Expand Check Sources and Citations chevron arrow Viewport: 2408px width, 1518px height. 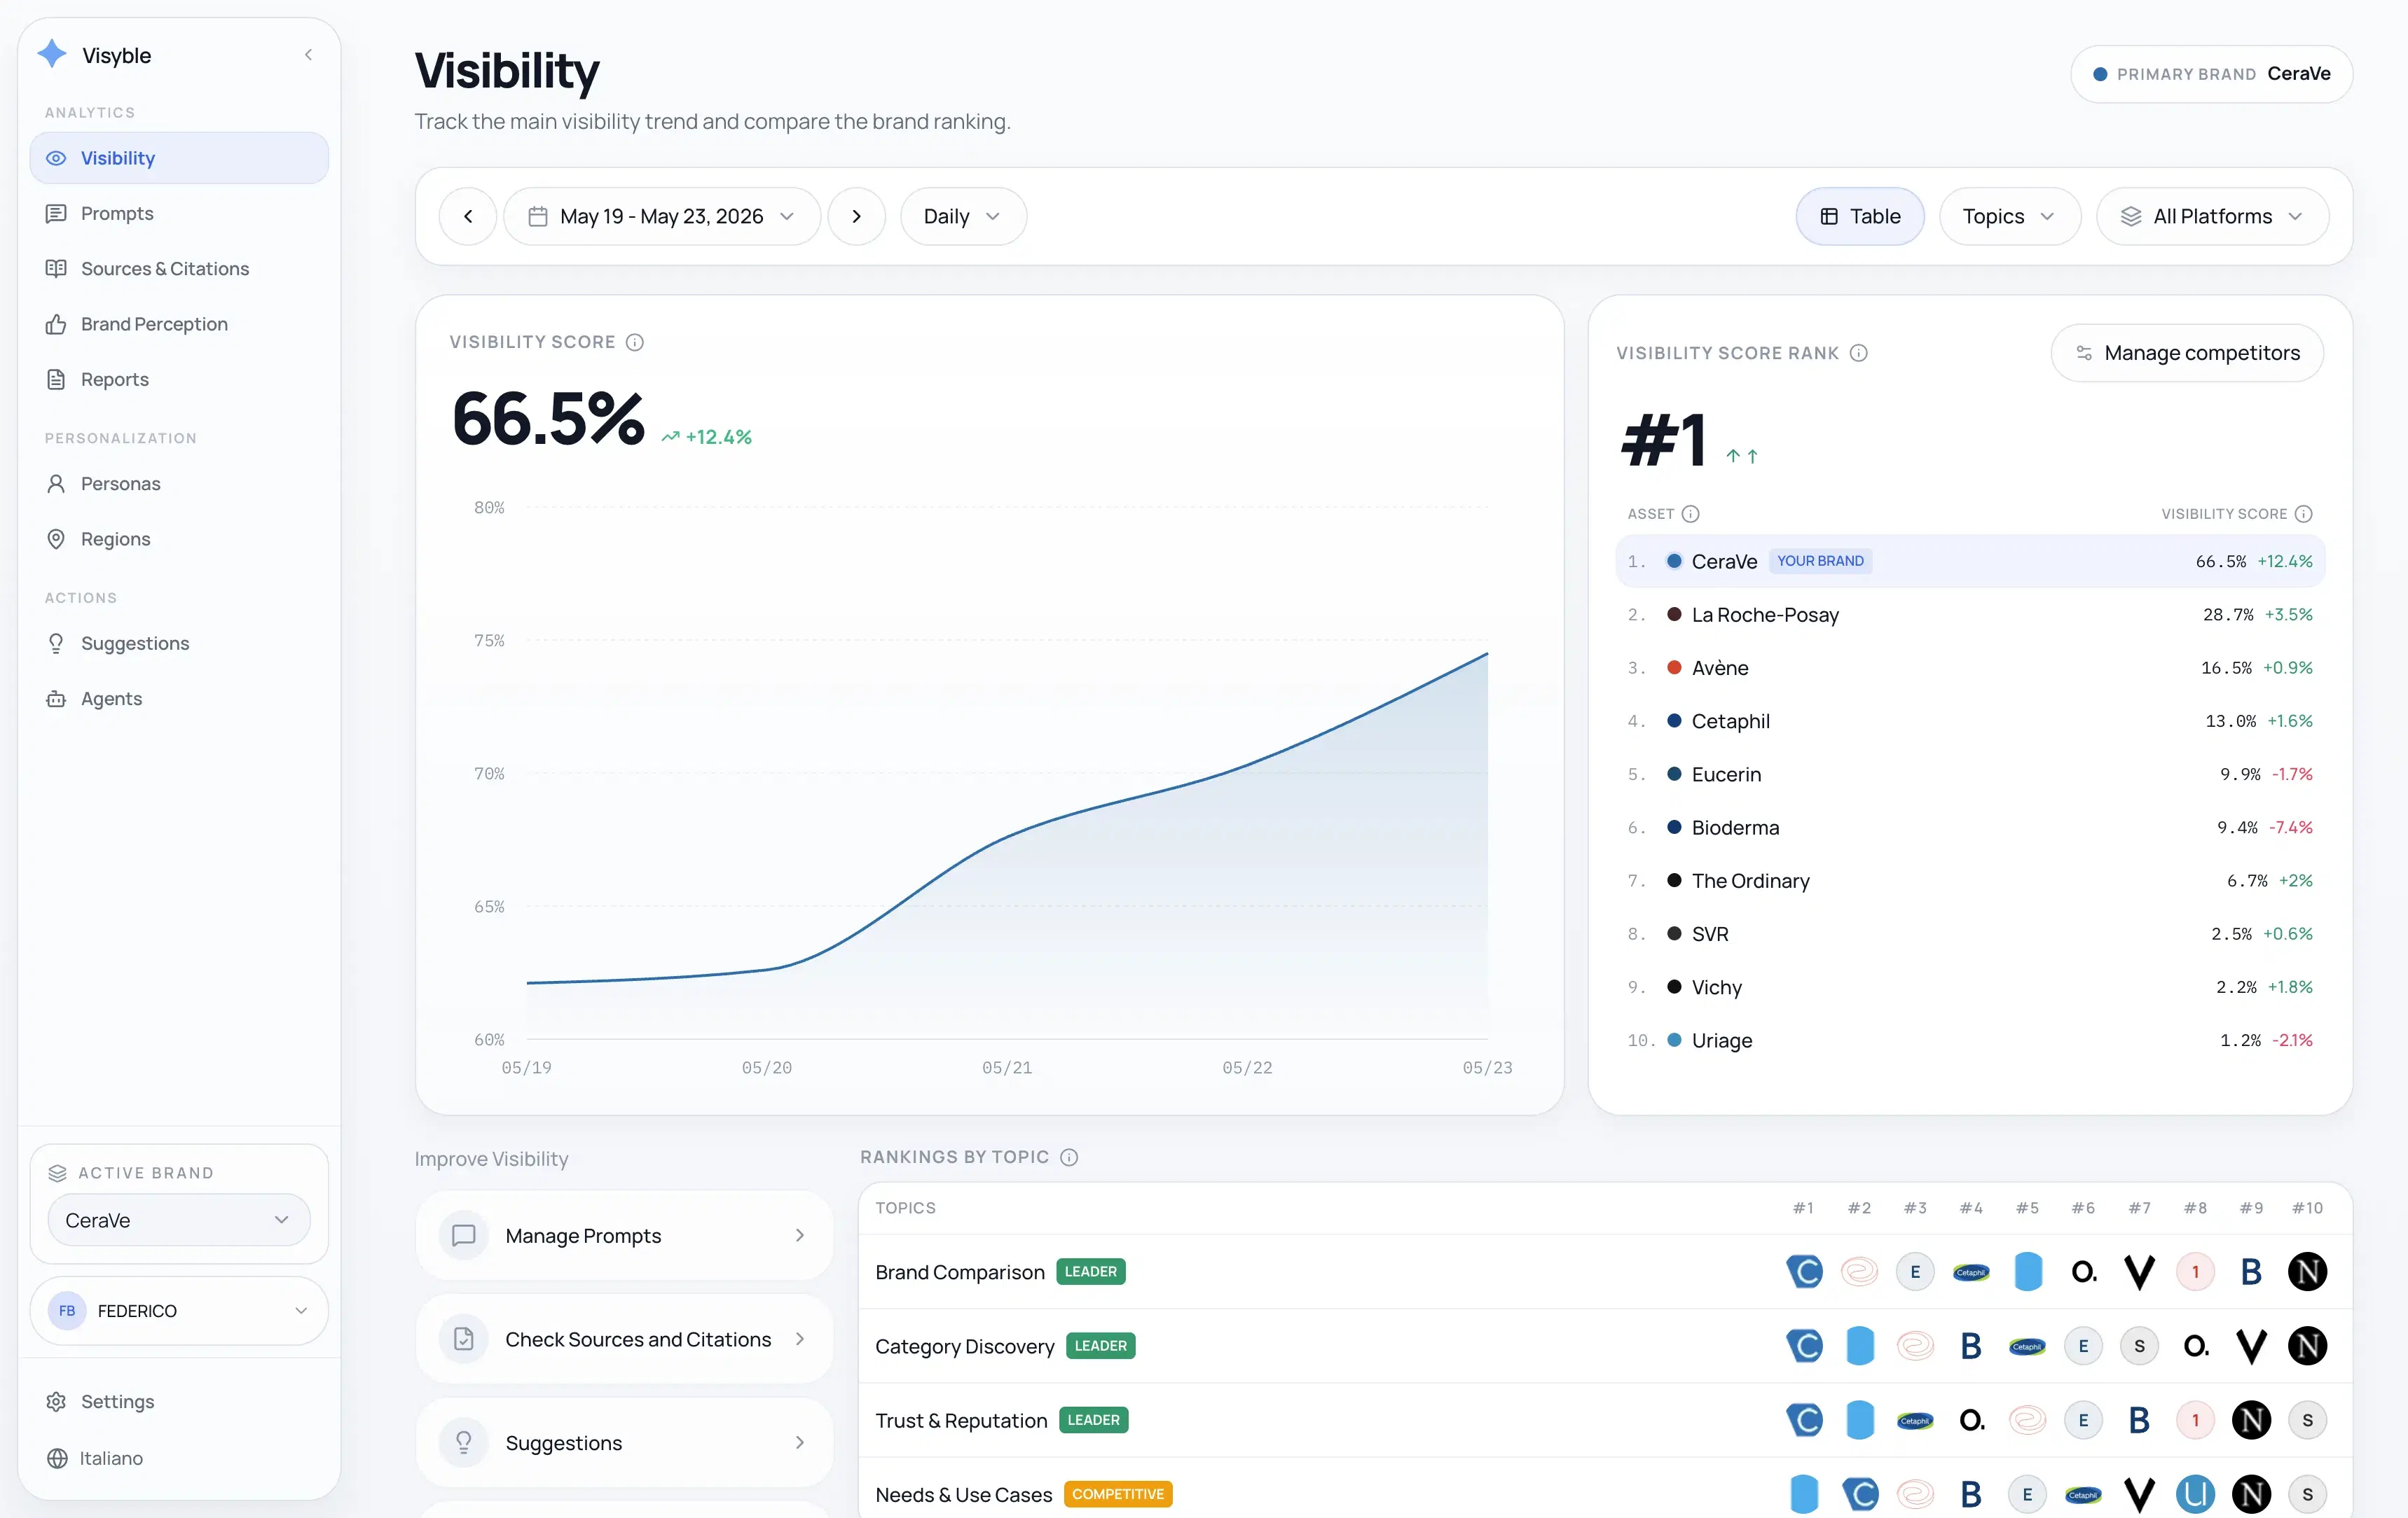(x=800, y=1339)
